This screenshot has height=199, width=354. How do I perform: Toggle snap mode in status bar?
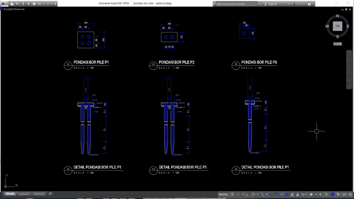238,194
